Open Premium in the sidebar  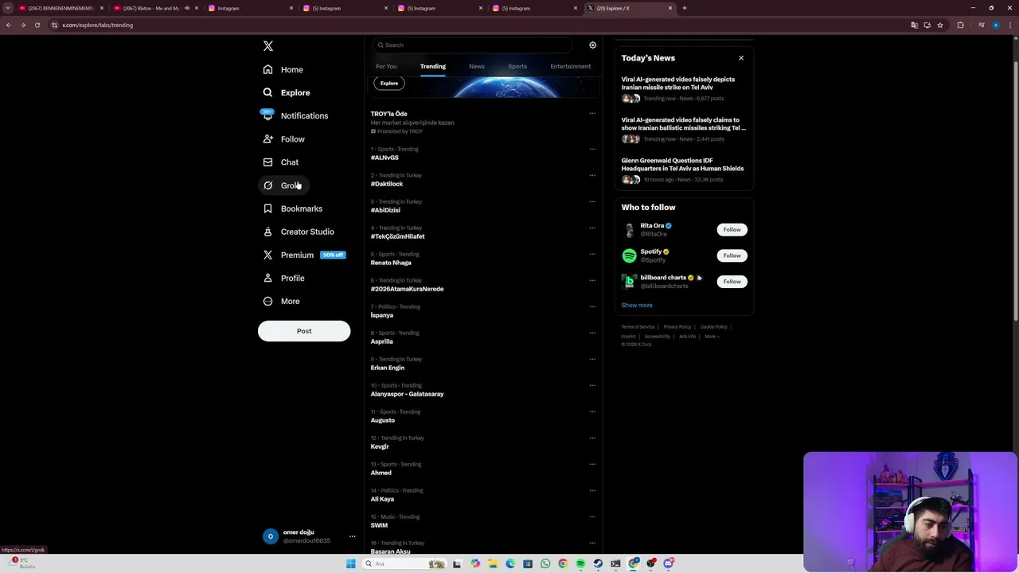click(x=304, y=255)
